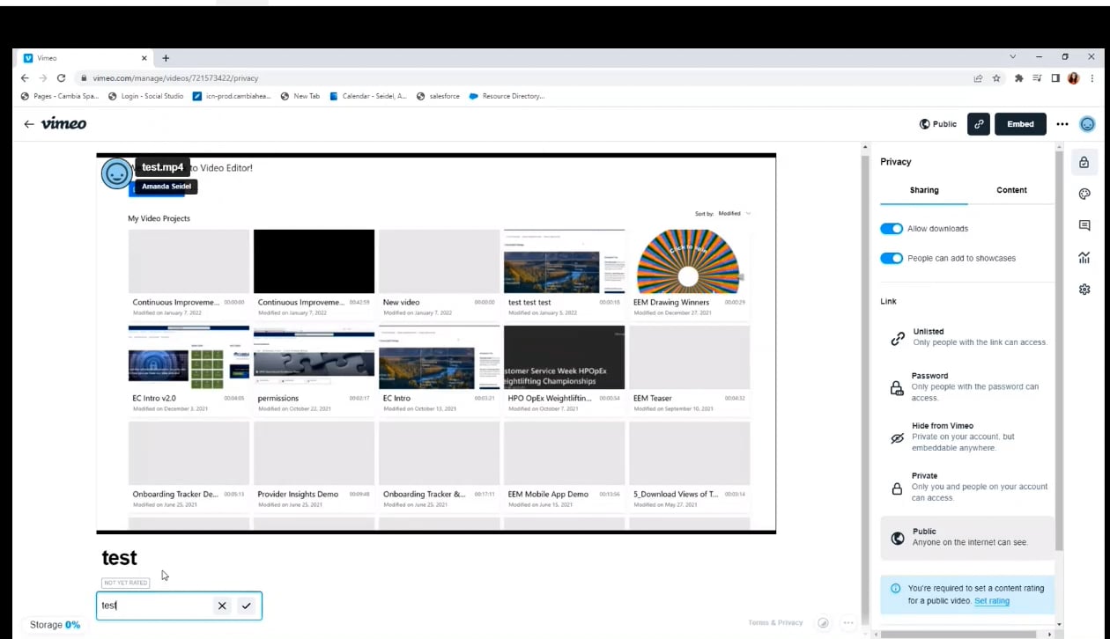Image resolution: width=1110 pixels, height=639 pixels.
Task: Open a new browser tab
Action: tap(166, 58)
